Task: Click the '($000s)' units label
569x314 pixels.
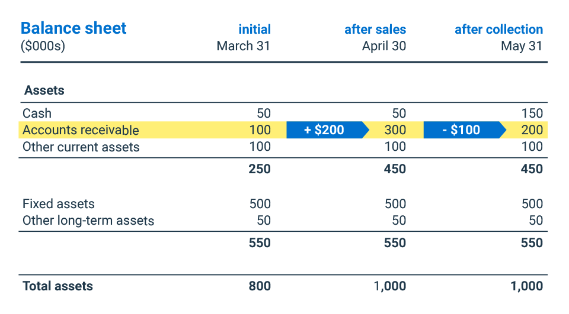Action: pos(43,46)
